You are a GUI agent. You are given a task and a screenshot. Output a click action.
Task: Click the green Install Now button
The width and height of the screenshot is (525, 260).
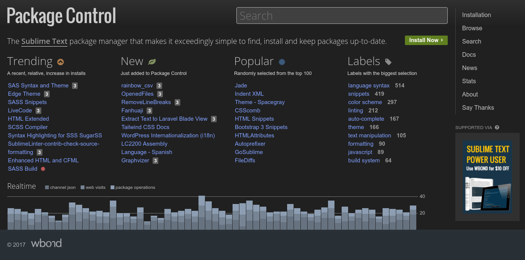click(426, 40)
